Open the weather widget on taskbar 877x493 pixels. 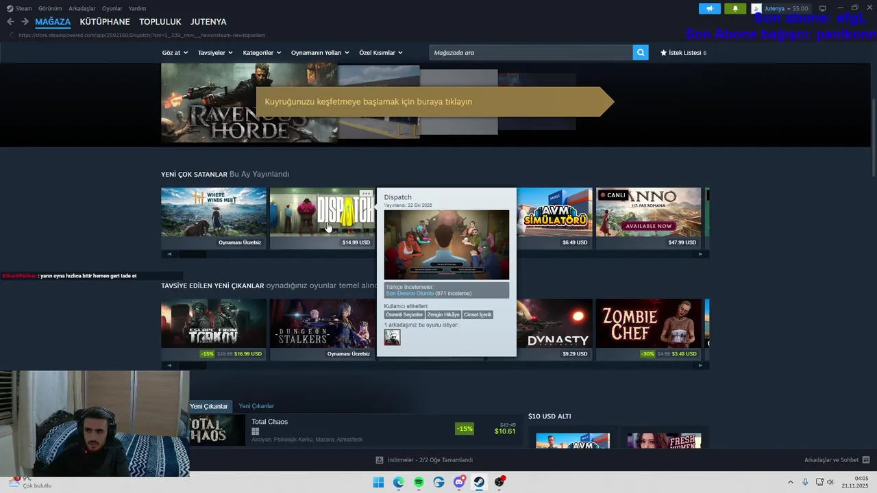(31, 482)
